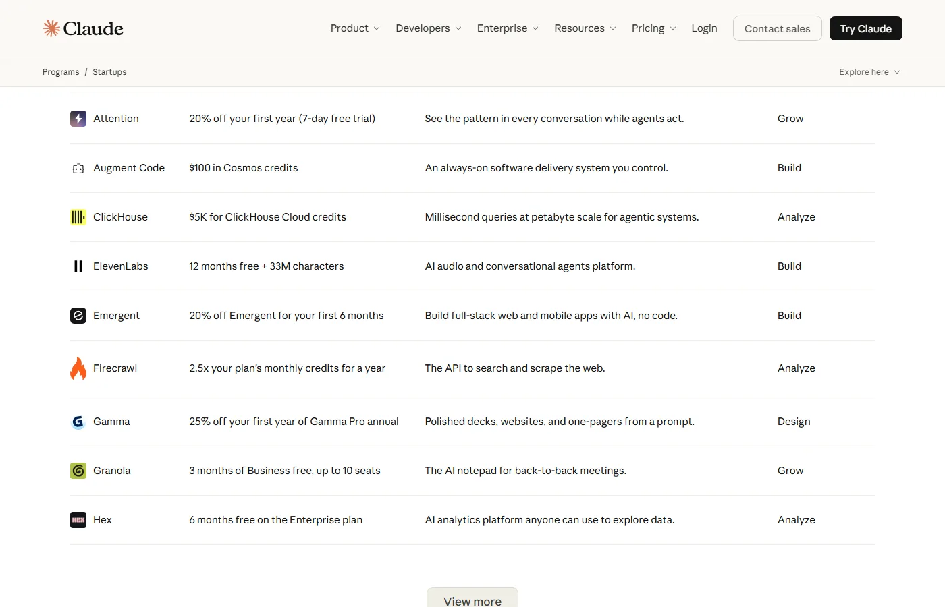Screen dimensions: 945x607
Task: Click the View more button
Action: [473, 599]
